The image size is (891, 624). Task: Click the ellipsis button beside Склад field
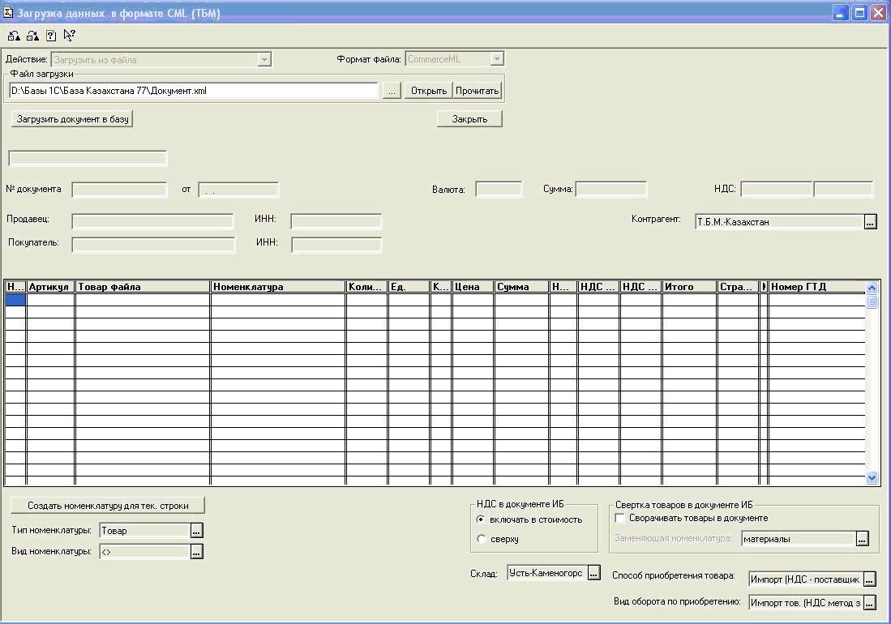point(593,574)
